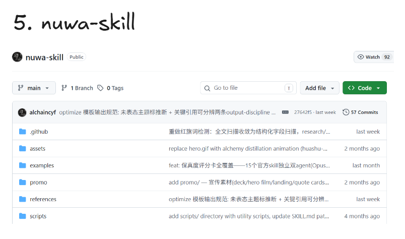Open the nuwa-skill repository name link
The height and width of the screenshot is (239, 405).
(44, 57)
